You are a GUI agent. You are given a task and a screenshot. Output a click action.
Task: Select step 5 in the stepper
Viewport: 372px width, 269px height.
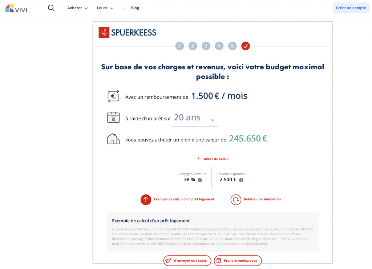pos(232,46)
